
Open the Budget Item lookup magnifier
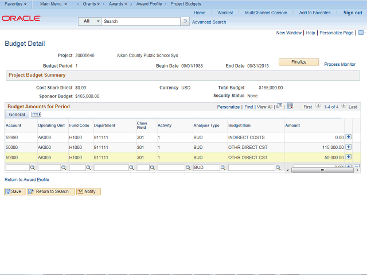(278, 168)
